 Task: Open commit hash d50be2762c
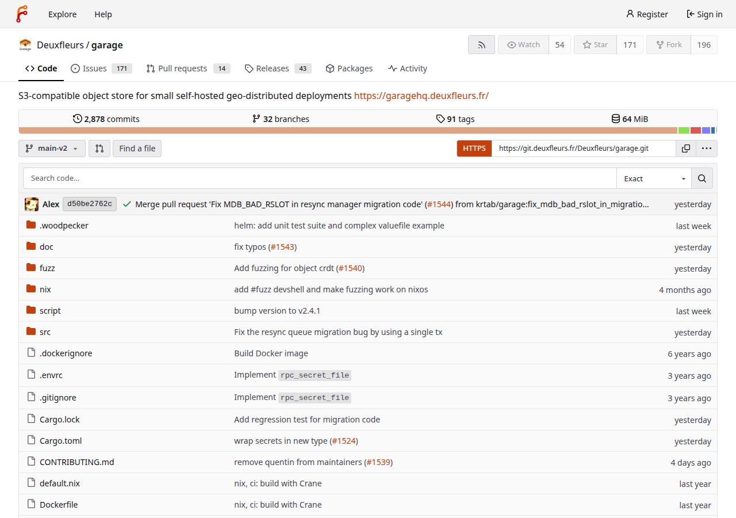(x=90, y=204)
